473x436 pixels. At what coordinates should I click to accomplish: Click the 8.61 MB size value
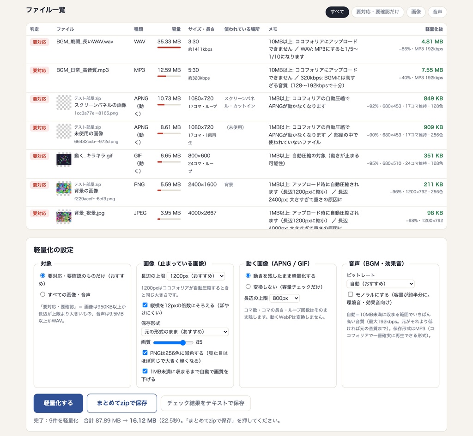point(170,127)
